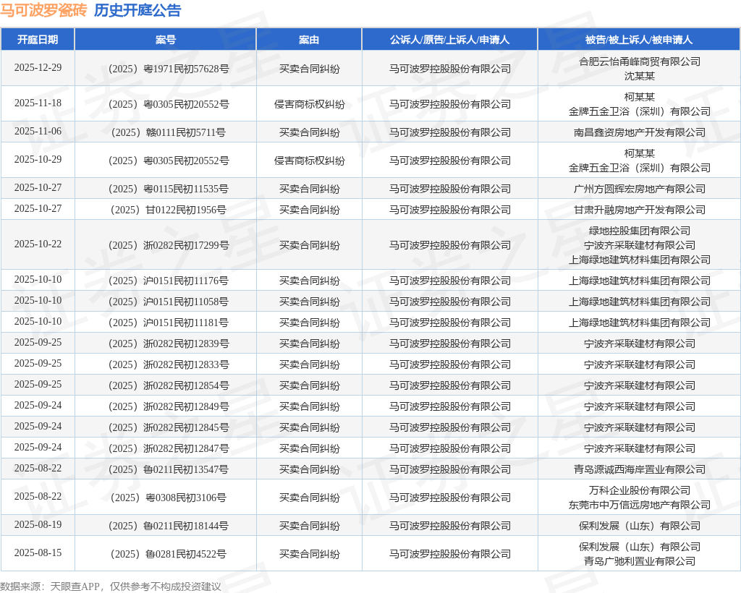Click the date 2025-11-06

[38, 131]
